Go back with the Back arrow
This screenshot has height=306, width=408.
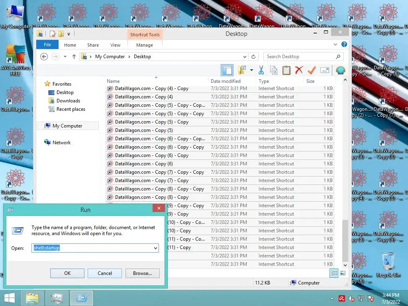coord(44,57)
